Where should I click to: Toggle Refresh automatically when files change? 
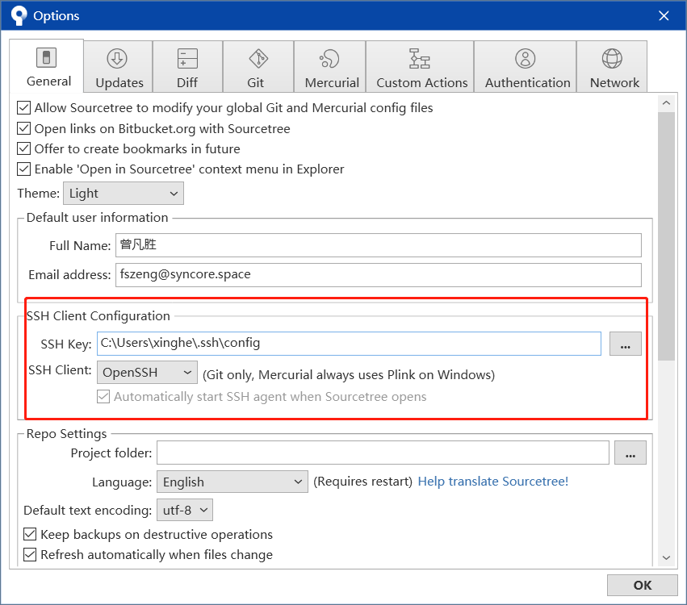[30, 554]
